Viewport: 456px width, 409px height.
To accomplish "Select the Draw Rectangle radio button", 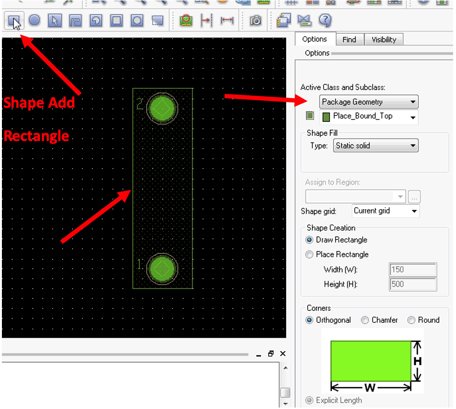I will [310, 240].
